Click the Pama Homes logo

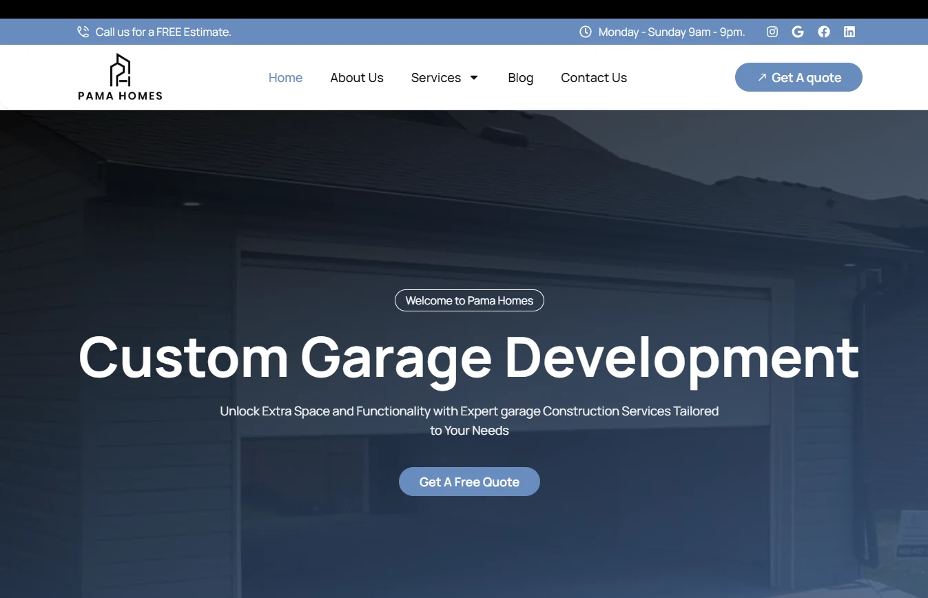click(x=120, y=77)
